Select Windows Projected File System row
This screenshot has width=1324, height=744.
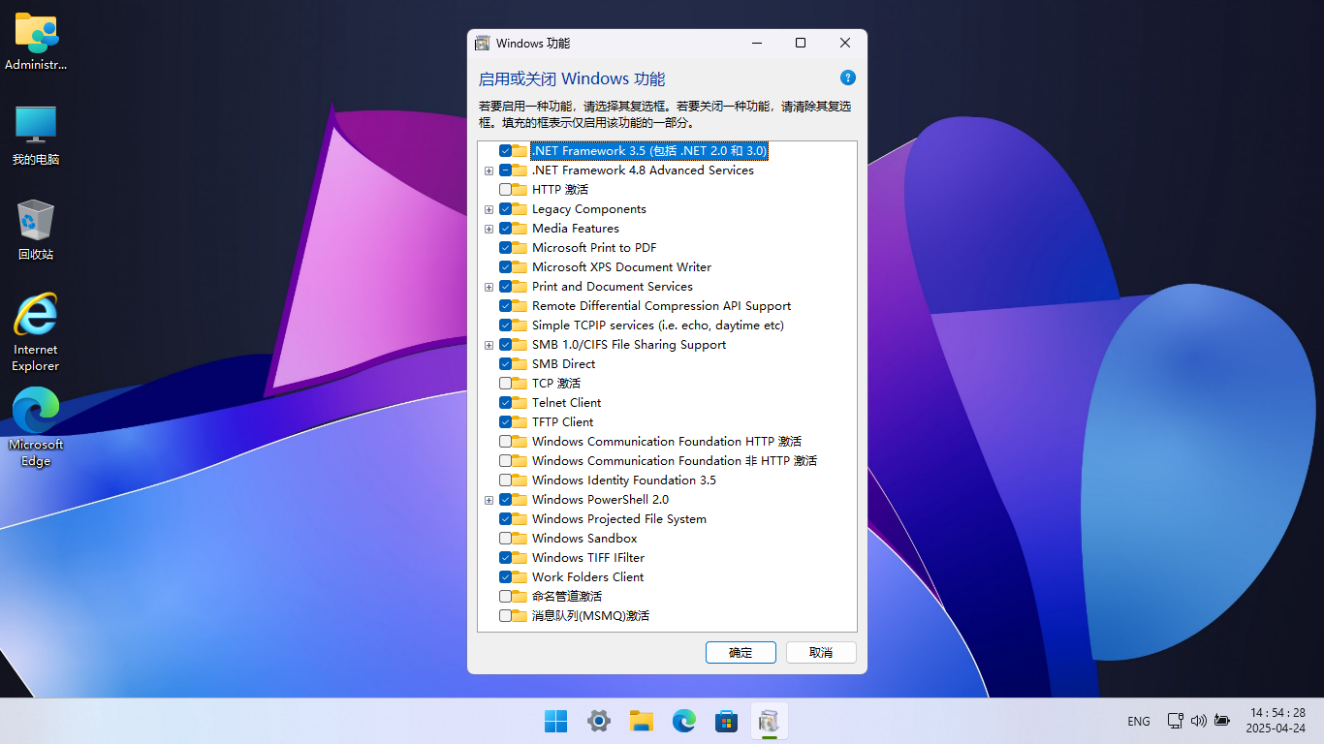619,518
